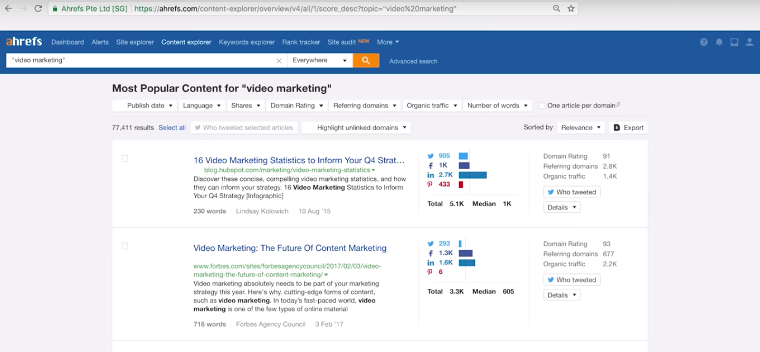This screenshot has height=352, width=760.
Task: Open the Shares filter
Action: (245, 105)
